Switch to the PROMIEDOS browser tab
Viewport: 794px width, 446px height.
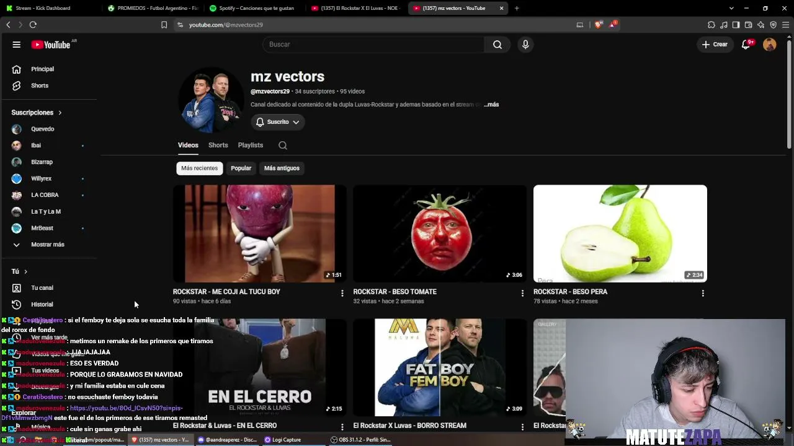(152, 8)
